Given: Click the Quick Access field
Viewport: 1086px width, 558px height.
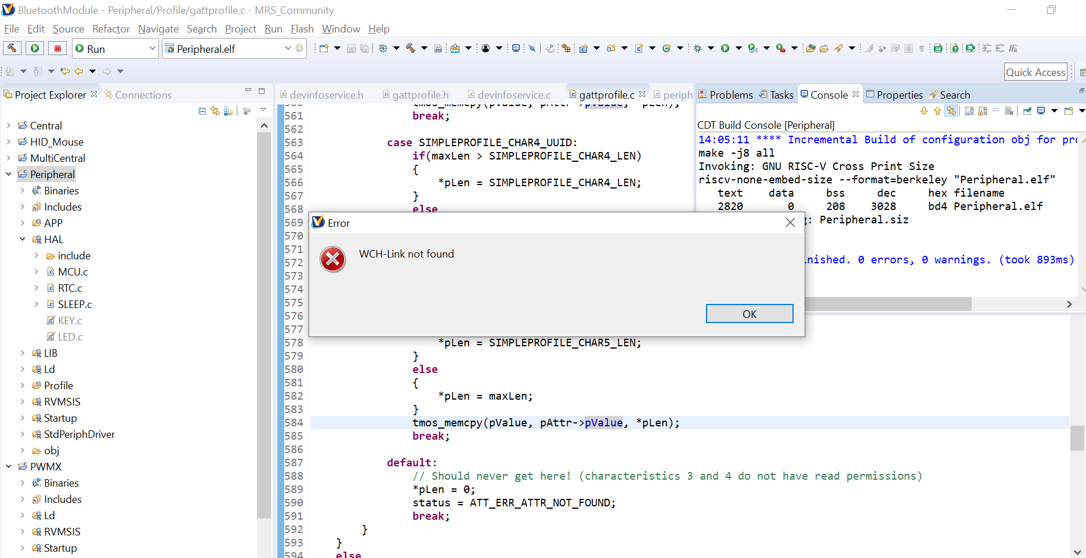Looking at the screenshot, I should pos(1036,72).
